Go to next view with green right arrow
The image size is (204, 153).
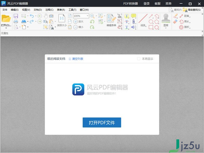(x=40, y=21)
